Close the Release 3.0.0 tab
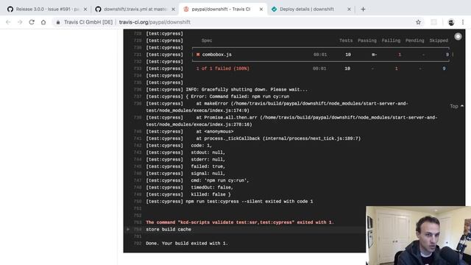Image resolution: width=471 pixels, height=265 pixels. [85, 10]
